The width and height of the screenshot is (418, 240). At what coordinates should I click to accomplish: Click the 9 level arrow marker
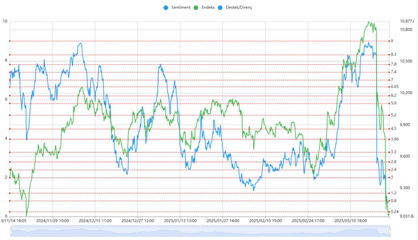pos(388,41)
